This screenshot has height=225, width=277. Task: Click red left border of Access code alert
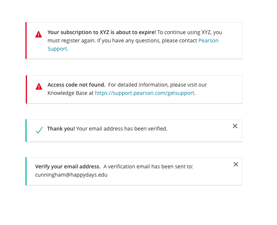26,89
